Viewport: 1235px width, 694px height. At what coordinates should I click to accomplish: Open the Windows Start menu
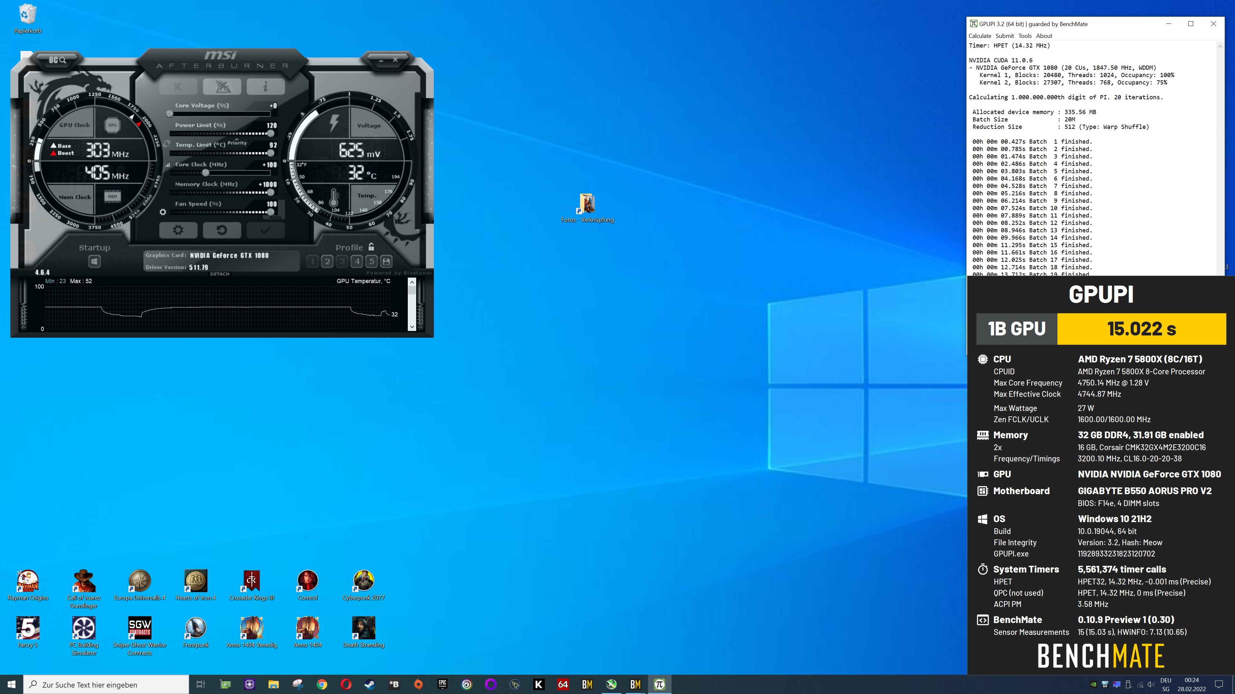(12, 684)
